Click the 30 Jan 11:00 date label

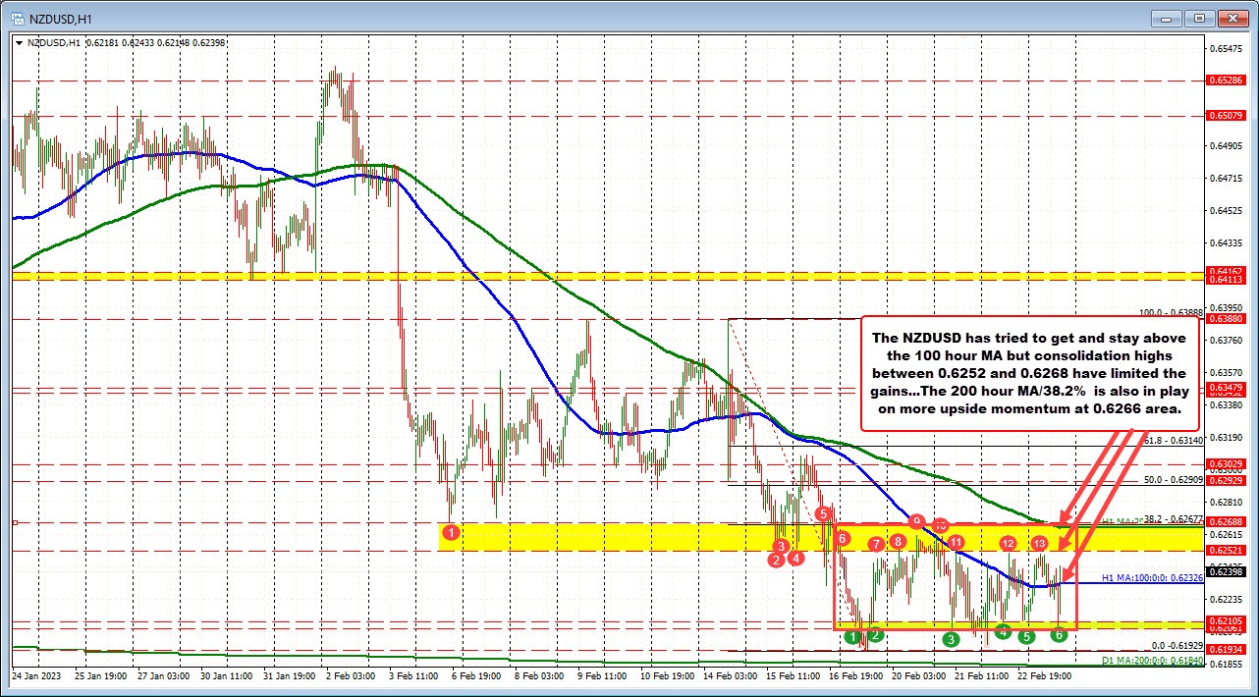228,676
